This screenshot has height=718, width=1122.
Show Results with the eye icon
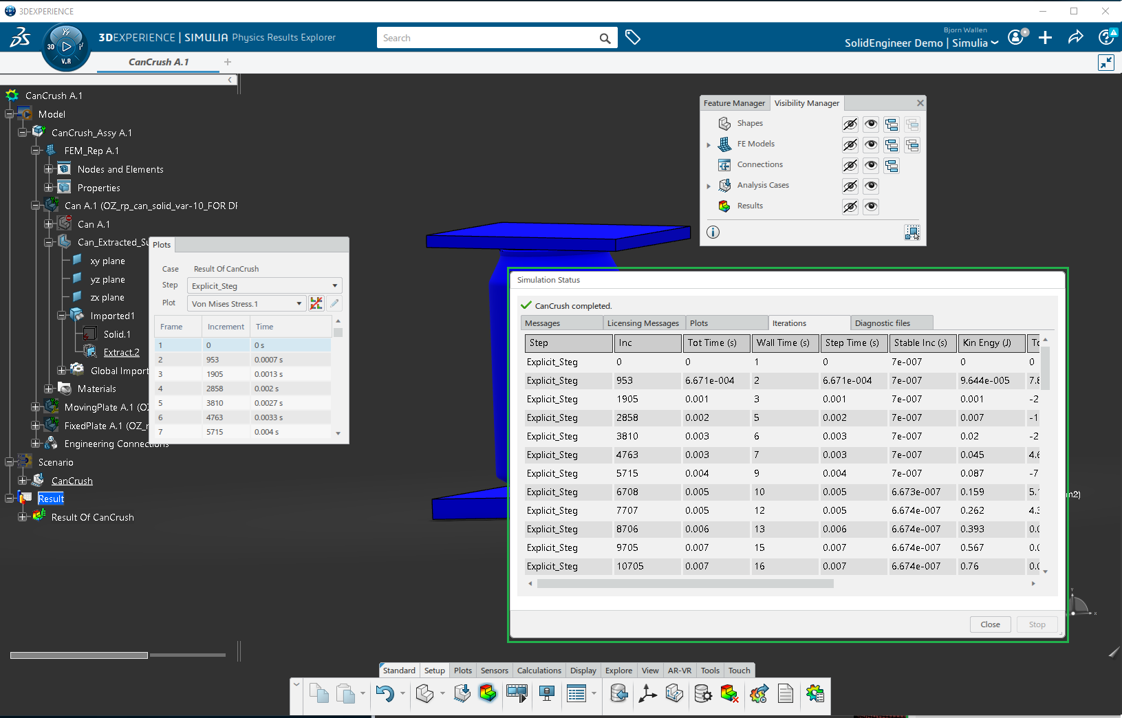871,207
